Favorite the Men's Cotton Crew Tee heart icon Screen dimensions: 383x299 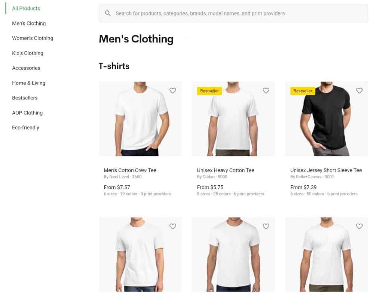click(x=173, y=90)
